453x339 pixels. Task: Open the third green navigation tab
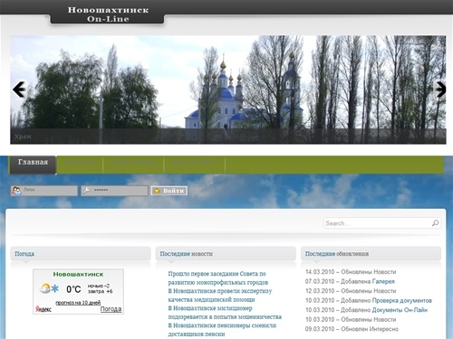[x=133, y=165]
